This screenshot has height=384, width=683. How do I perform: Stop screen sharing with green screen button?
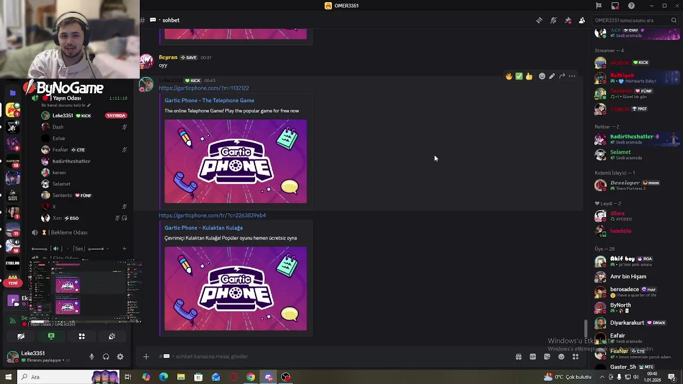[51, 337]
